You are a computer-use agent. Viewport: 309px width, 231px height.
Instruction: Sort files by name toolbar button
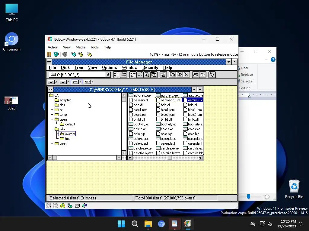point(133,75)
